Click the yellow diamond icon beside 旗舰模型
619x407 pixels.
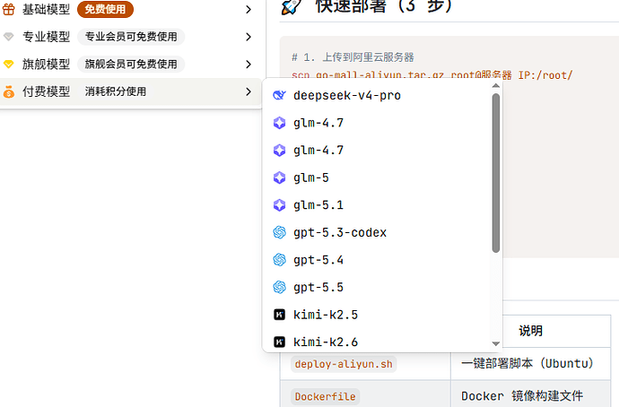pyautogui.click(x=9, y=64)
